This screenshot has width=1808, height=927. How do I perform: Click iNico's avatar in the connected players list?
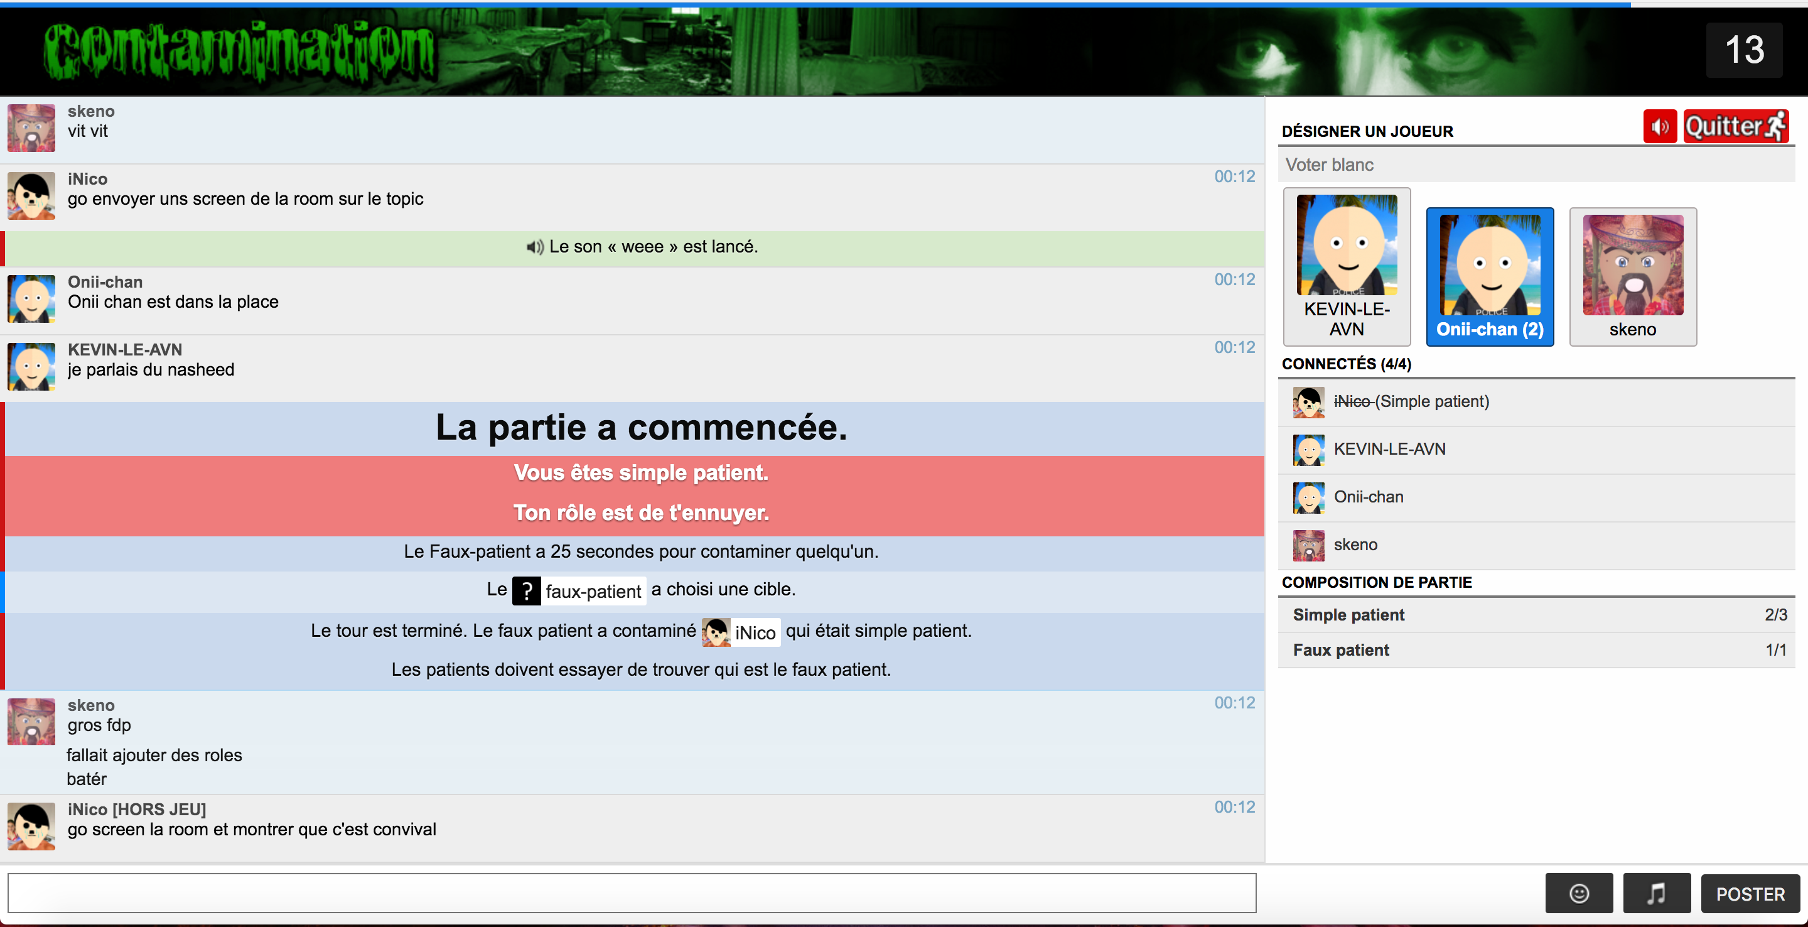coord(1308,402)
